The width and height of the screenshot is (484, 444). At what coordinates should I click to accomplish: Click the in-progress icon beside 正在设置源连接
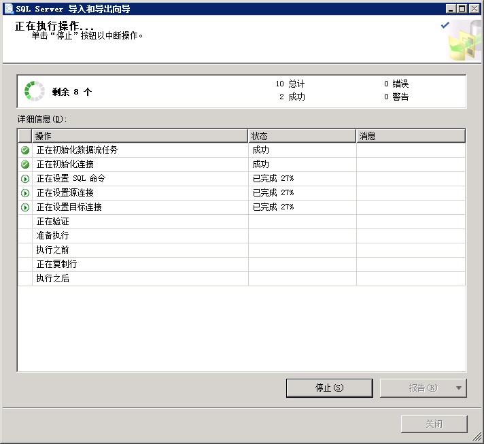25,193
